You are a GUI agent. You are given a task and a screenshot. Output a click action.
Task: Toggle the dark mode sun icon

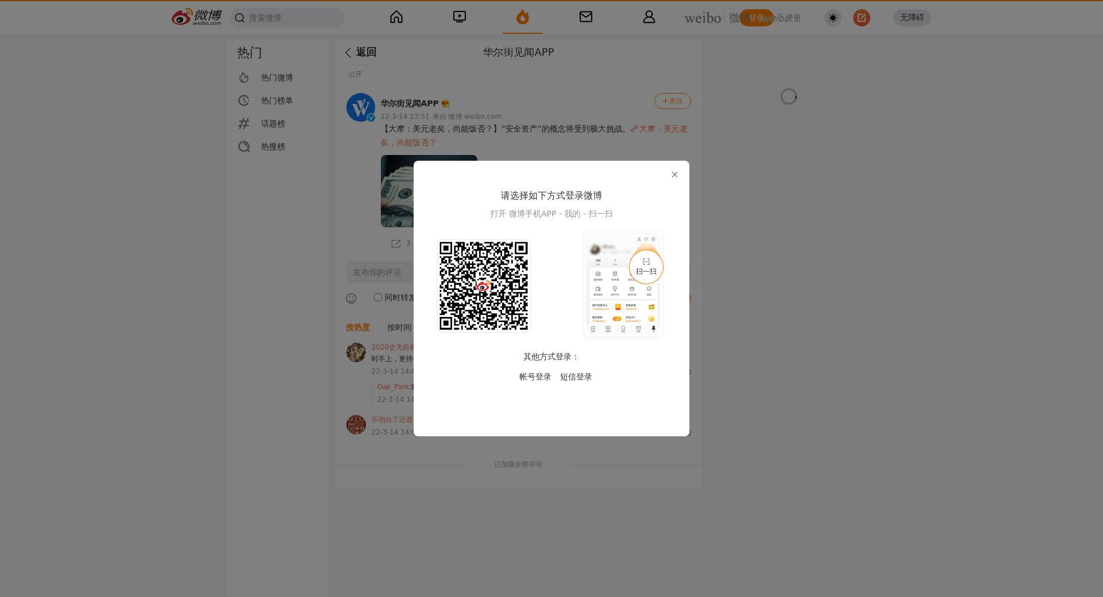pyautogui.click(x=833, y=18)
